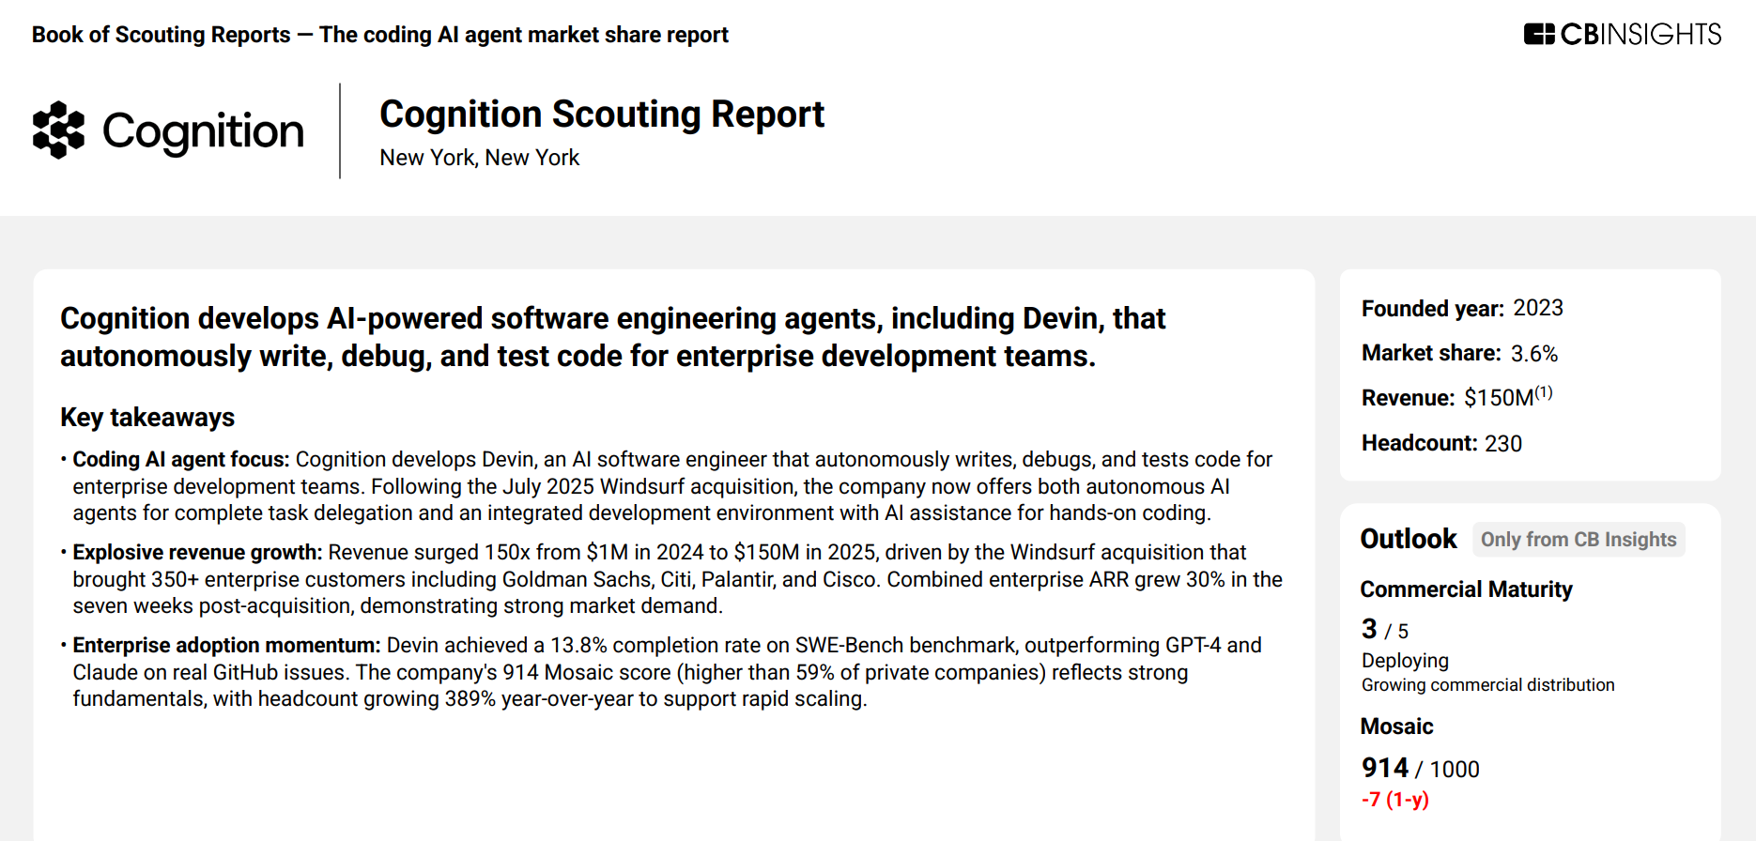Click the 'New York, New York' location text
The height and width of the screenshot is (841, 1756).
tap(479, 158)
